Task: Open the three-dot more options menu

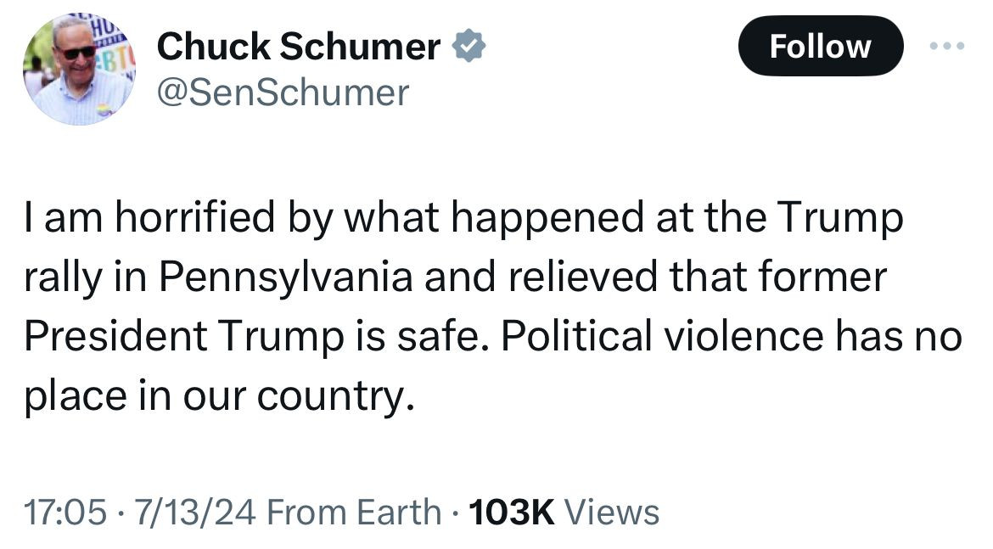Action: 947,46
